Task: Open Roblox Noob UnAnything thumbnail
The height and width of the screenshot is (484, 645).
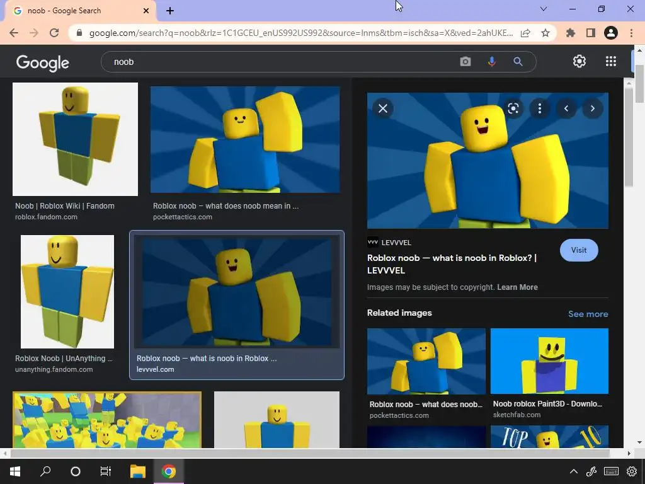Action: tap(67, 292)
